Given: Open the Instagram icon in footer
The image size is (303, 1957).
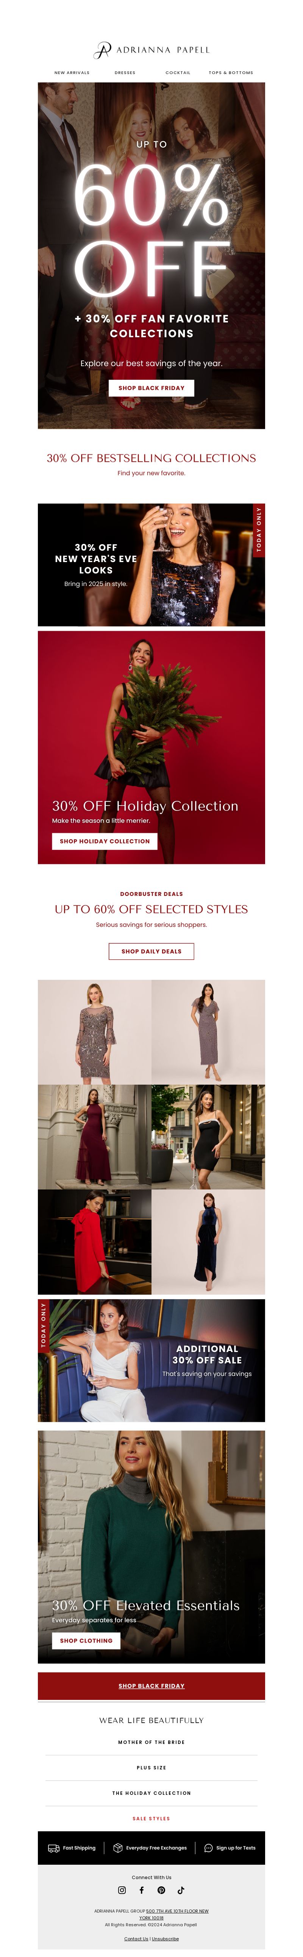Looking at the screenshot, I should [x=122, y=1889].
